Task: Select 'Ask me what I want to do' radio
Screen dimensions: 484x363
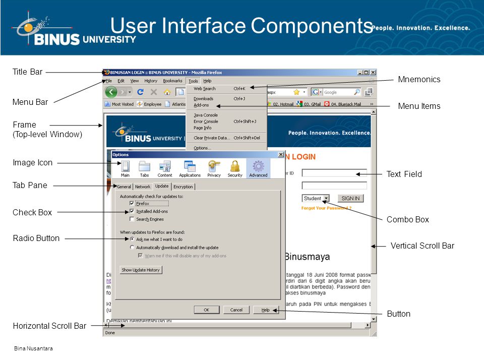Action: 132,239
